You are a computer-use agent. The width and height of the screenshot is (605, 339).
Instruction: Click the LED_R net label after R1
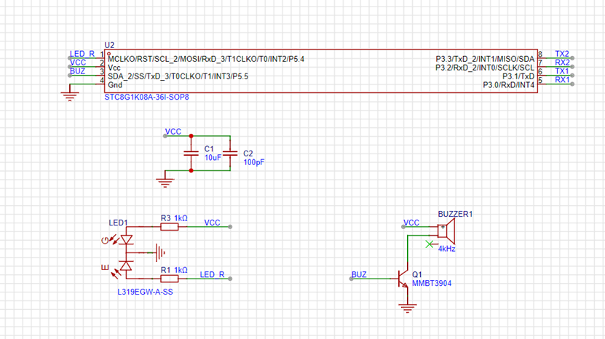click(212, 274)
